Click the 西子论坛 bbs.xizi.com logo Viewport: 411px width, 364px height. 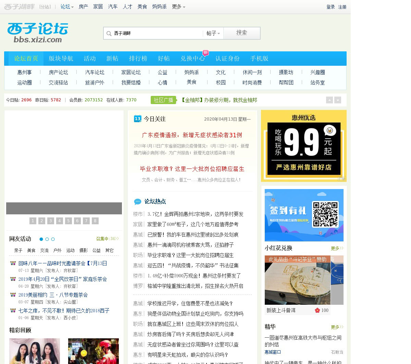tap(38, 33)
